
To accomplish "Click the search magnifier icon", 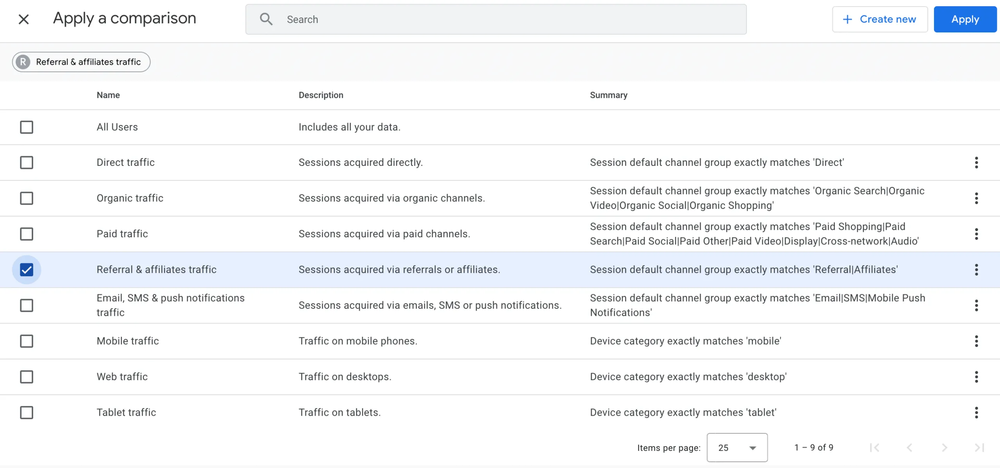I will pos(266,19).
